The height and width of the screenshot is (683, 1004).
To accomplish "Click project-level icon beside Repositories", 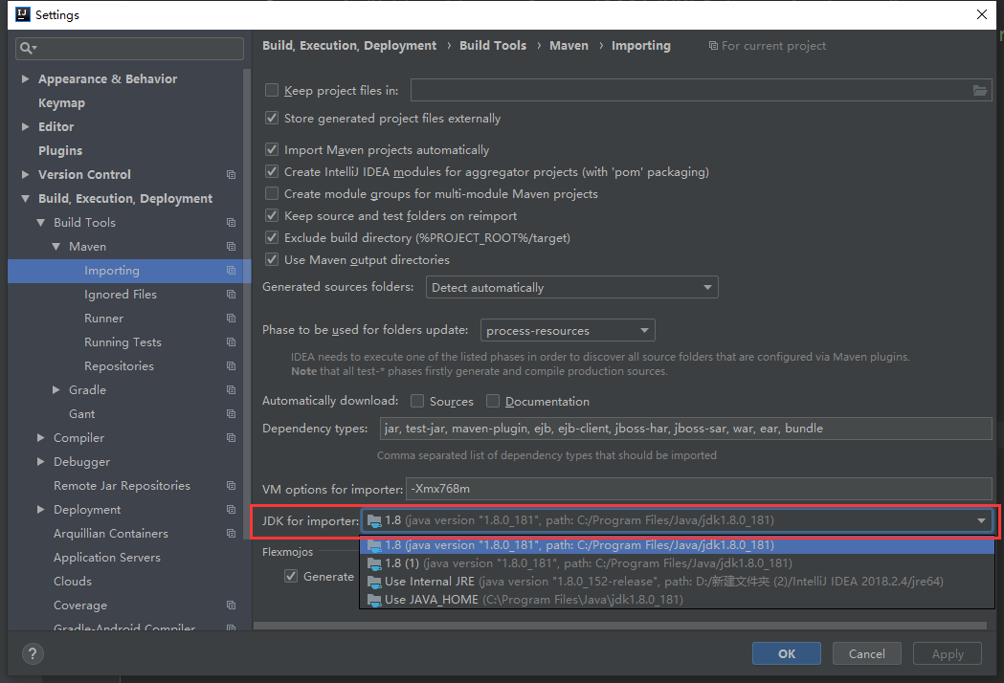I will 232,366.
